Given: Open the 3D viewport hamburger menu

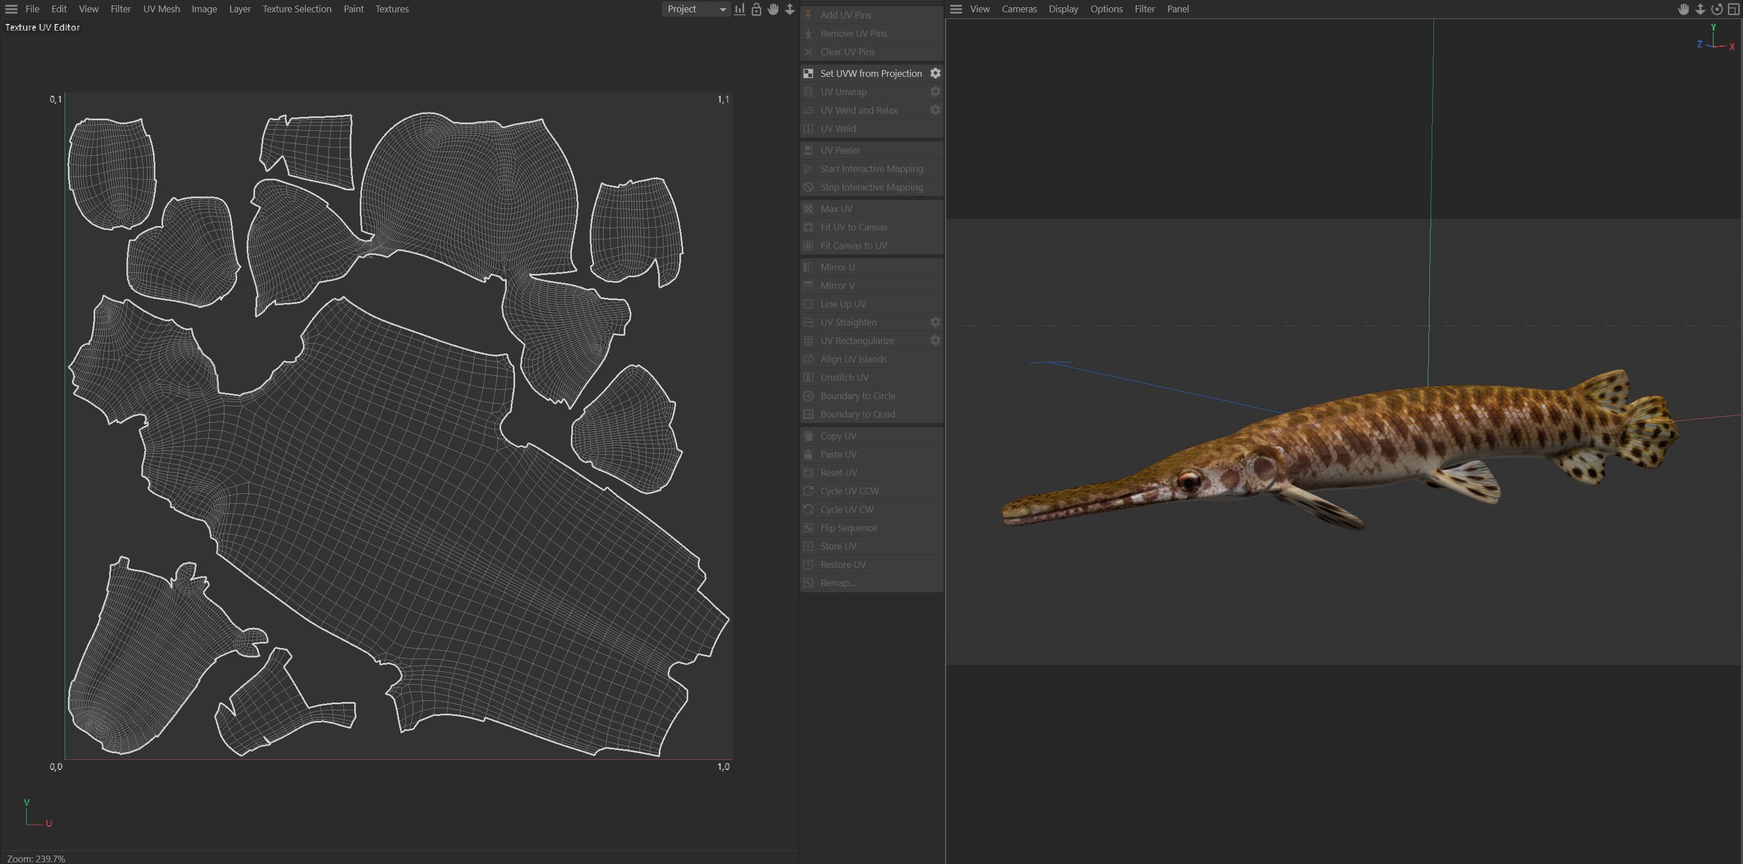Looking at the screenshot, I should point(956,9).
